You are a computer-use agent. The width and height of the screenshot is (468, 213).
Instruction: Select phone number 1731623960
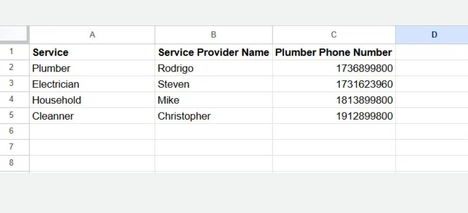point(334,84)
